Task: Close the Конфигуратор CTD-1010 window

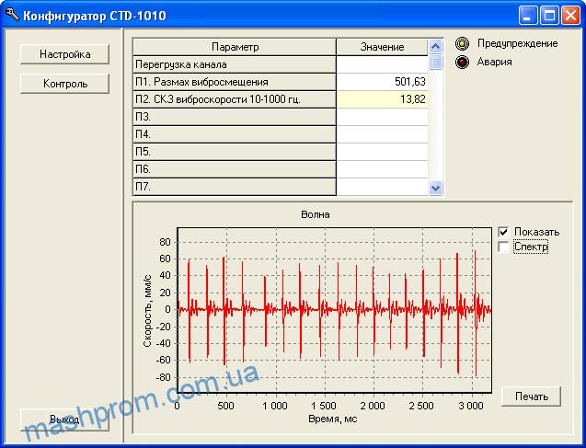Action: point(570,15)
